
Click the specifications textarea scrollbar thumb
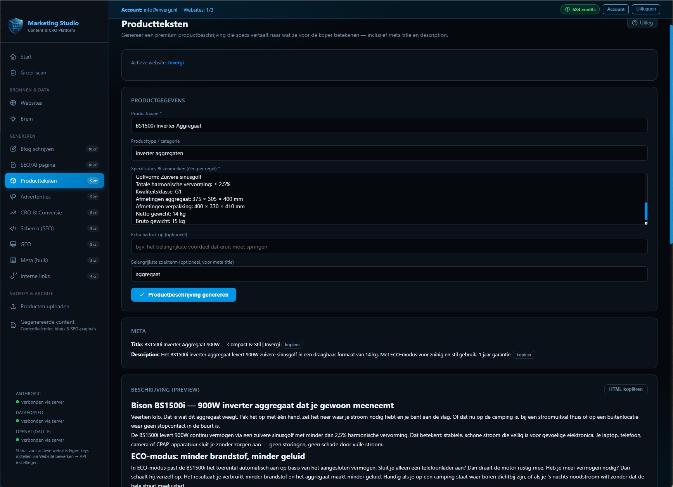(x=646, y=211)
